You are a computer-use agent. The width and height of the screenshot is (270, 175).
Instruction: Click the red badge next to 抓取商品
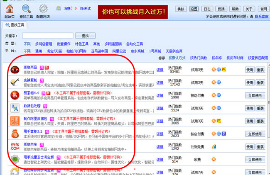point(47,68)
